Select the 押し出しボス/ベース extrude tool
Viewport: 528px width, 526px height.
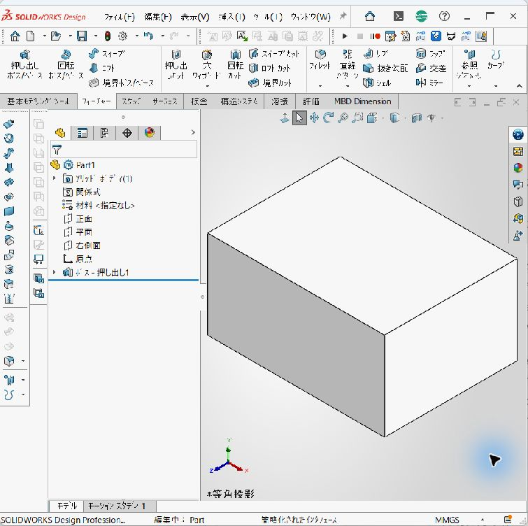(x=24, y=64)
